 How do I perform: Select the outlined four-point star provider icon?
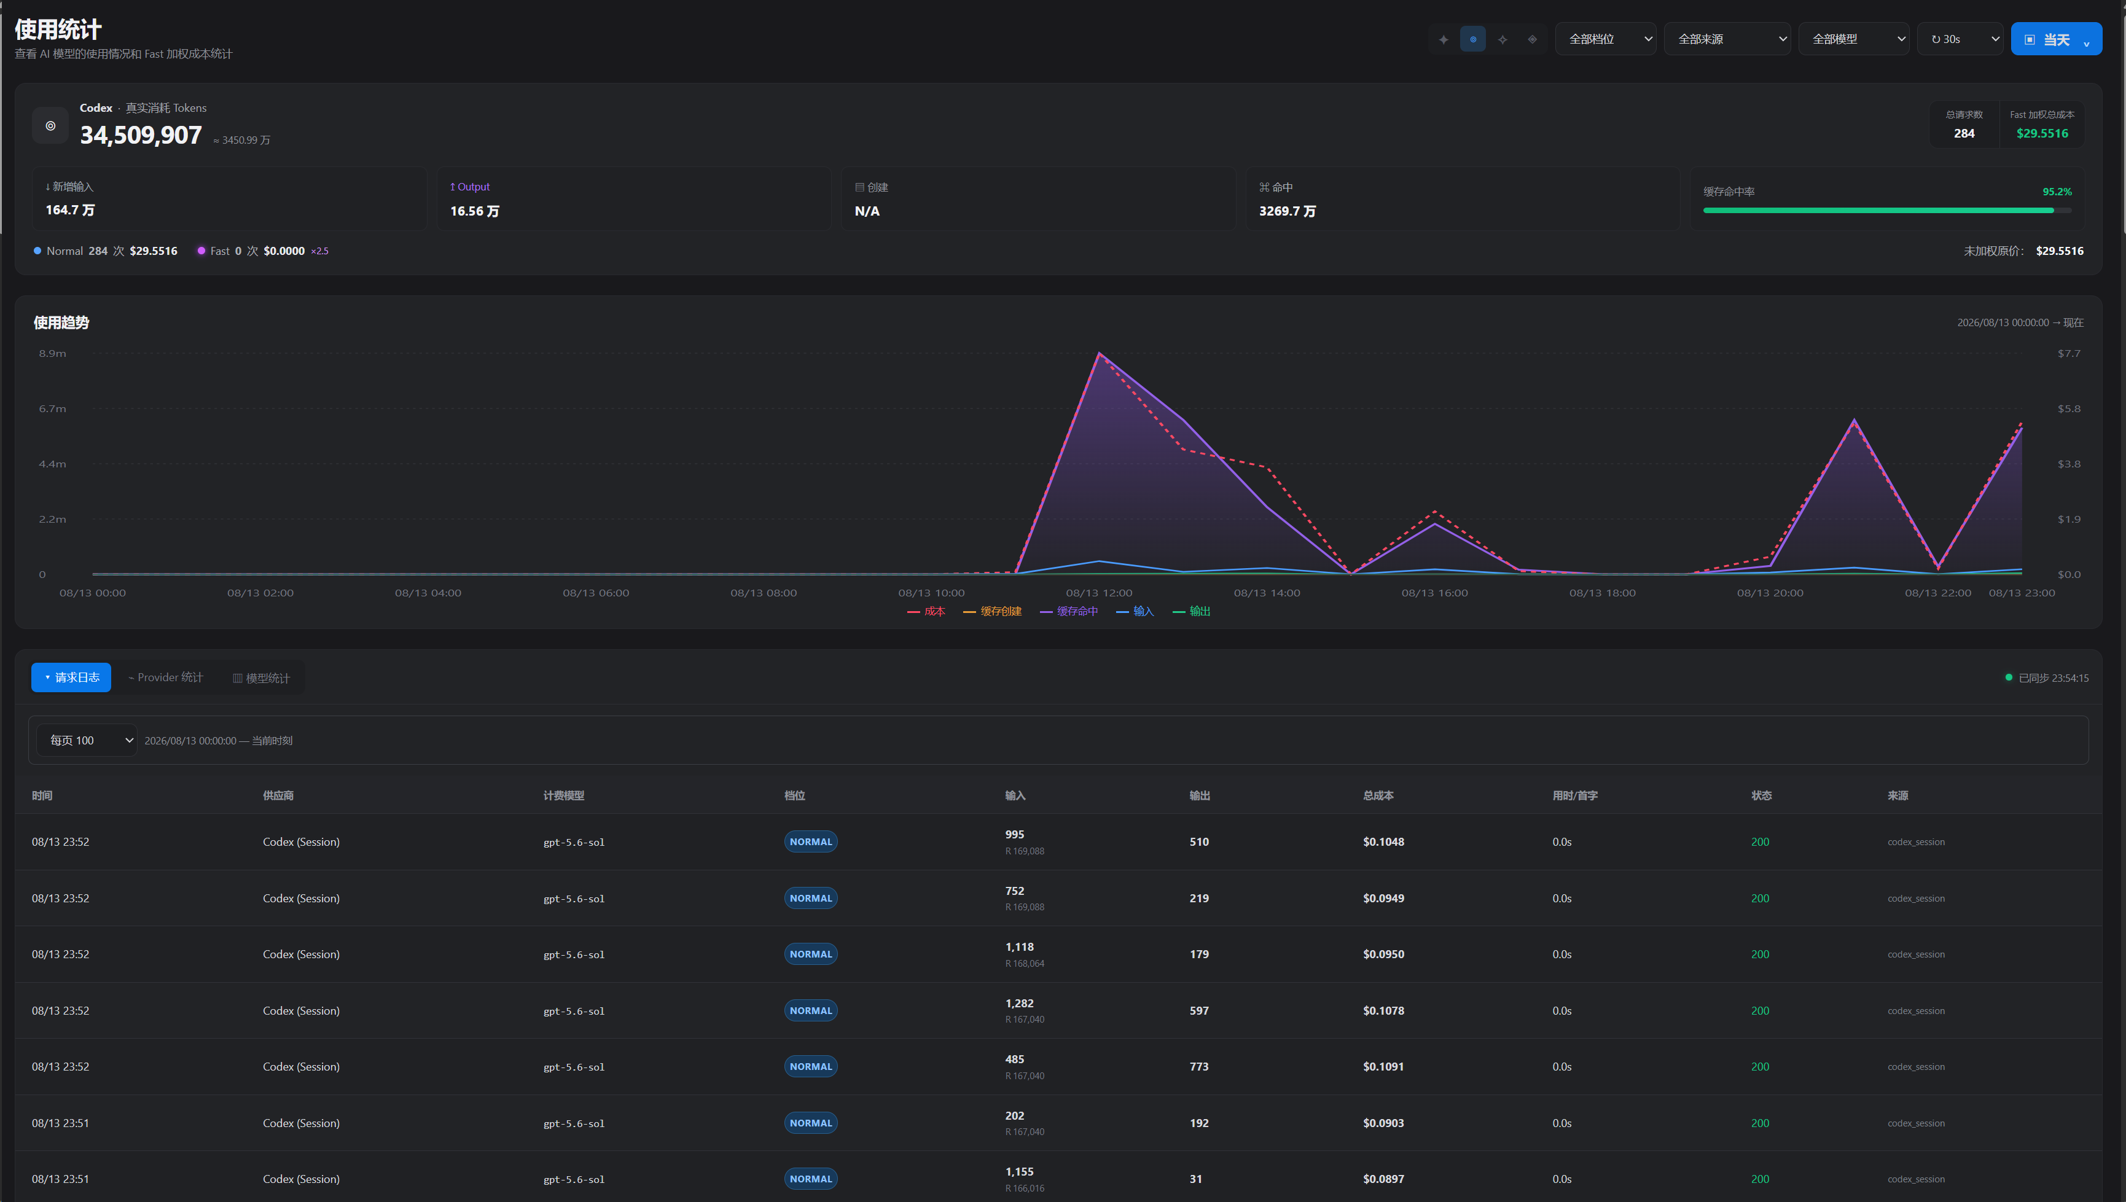click(1503, 39)
